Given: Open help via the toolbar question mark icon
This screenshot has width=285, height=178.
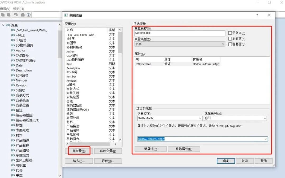Looking at the screenshot, I should tap(29, 15).
